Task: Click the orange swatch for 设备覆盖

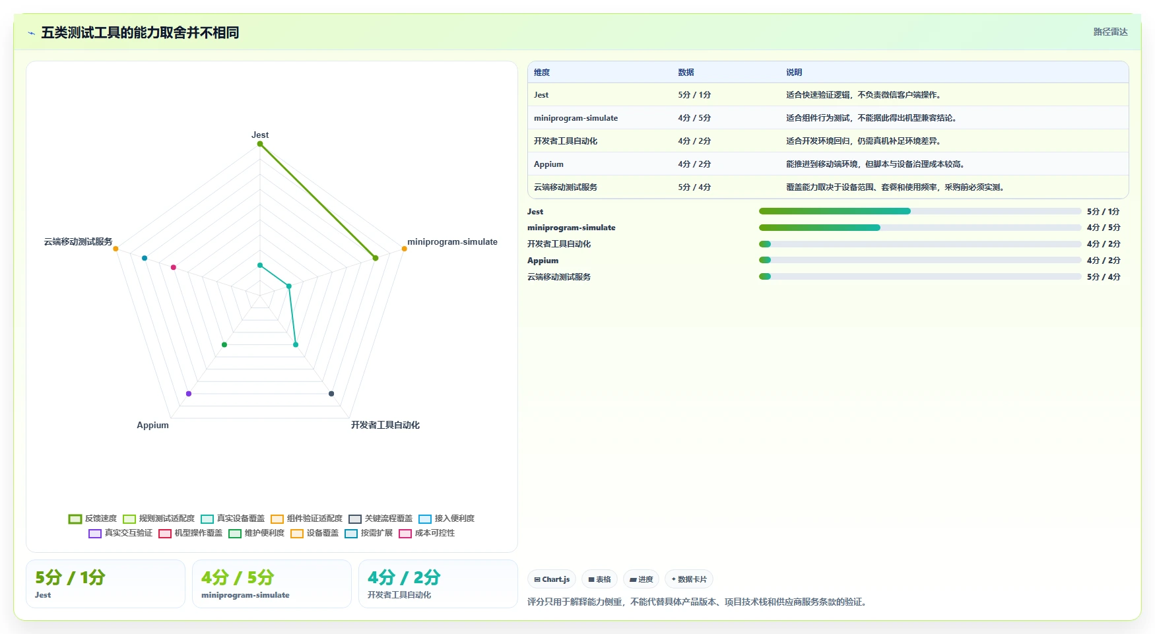Action: [297, 534]
